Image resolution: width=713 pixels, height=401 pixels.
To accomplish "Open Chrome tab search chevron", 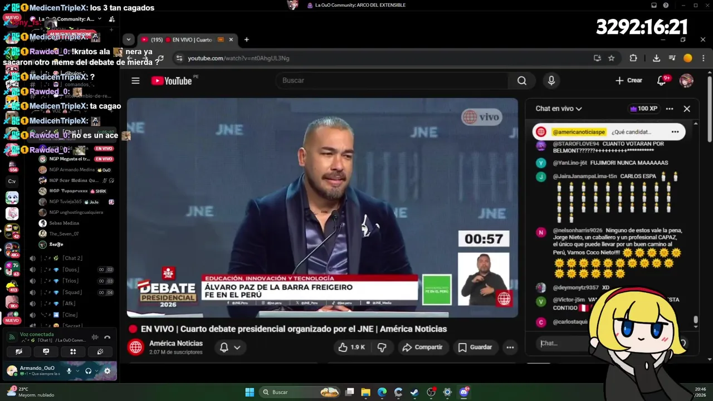I will (129, 40).
